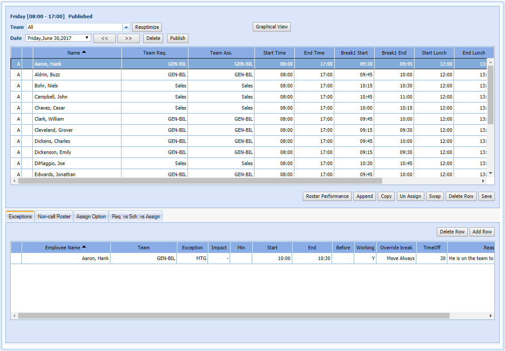The height and width of the screenshot is (351, 505).
Task: Show Req. vs Sch. vs Assign tab
Action: point(136,217)
